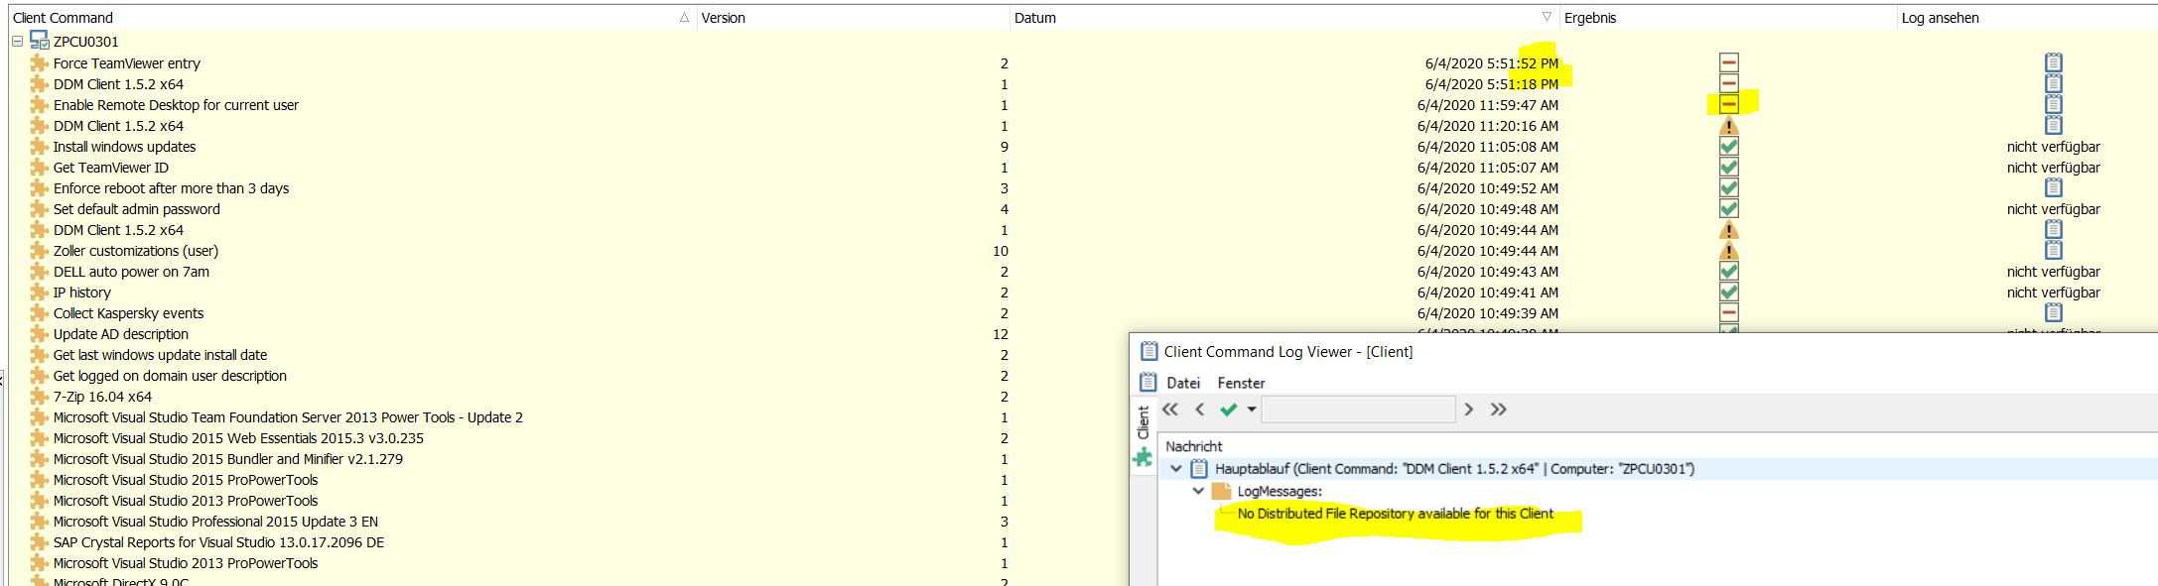
Task: Collapse the Hauptablauf log node
Action: click(x=1176, y=469)
